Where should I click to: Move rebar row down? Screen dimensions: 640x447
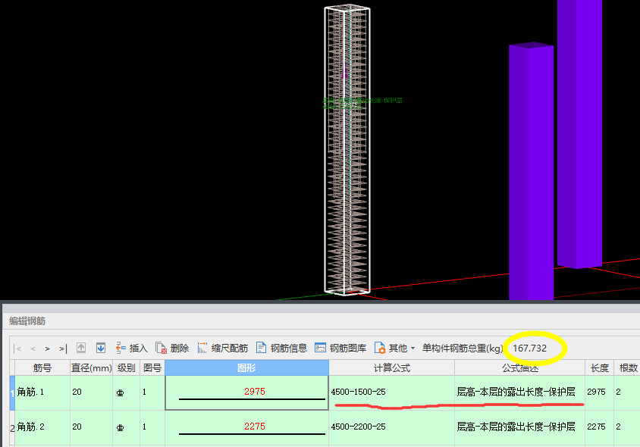point(100,349)
